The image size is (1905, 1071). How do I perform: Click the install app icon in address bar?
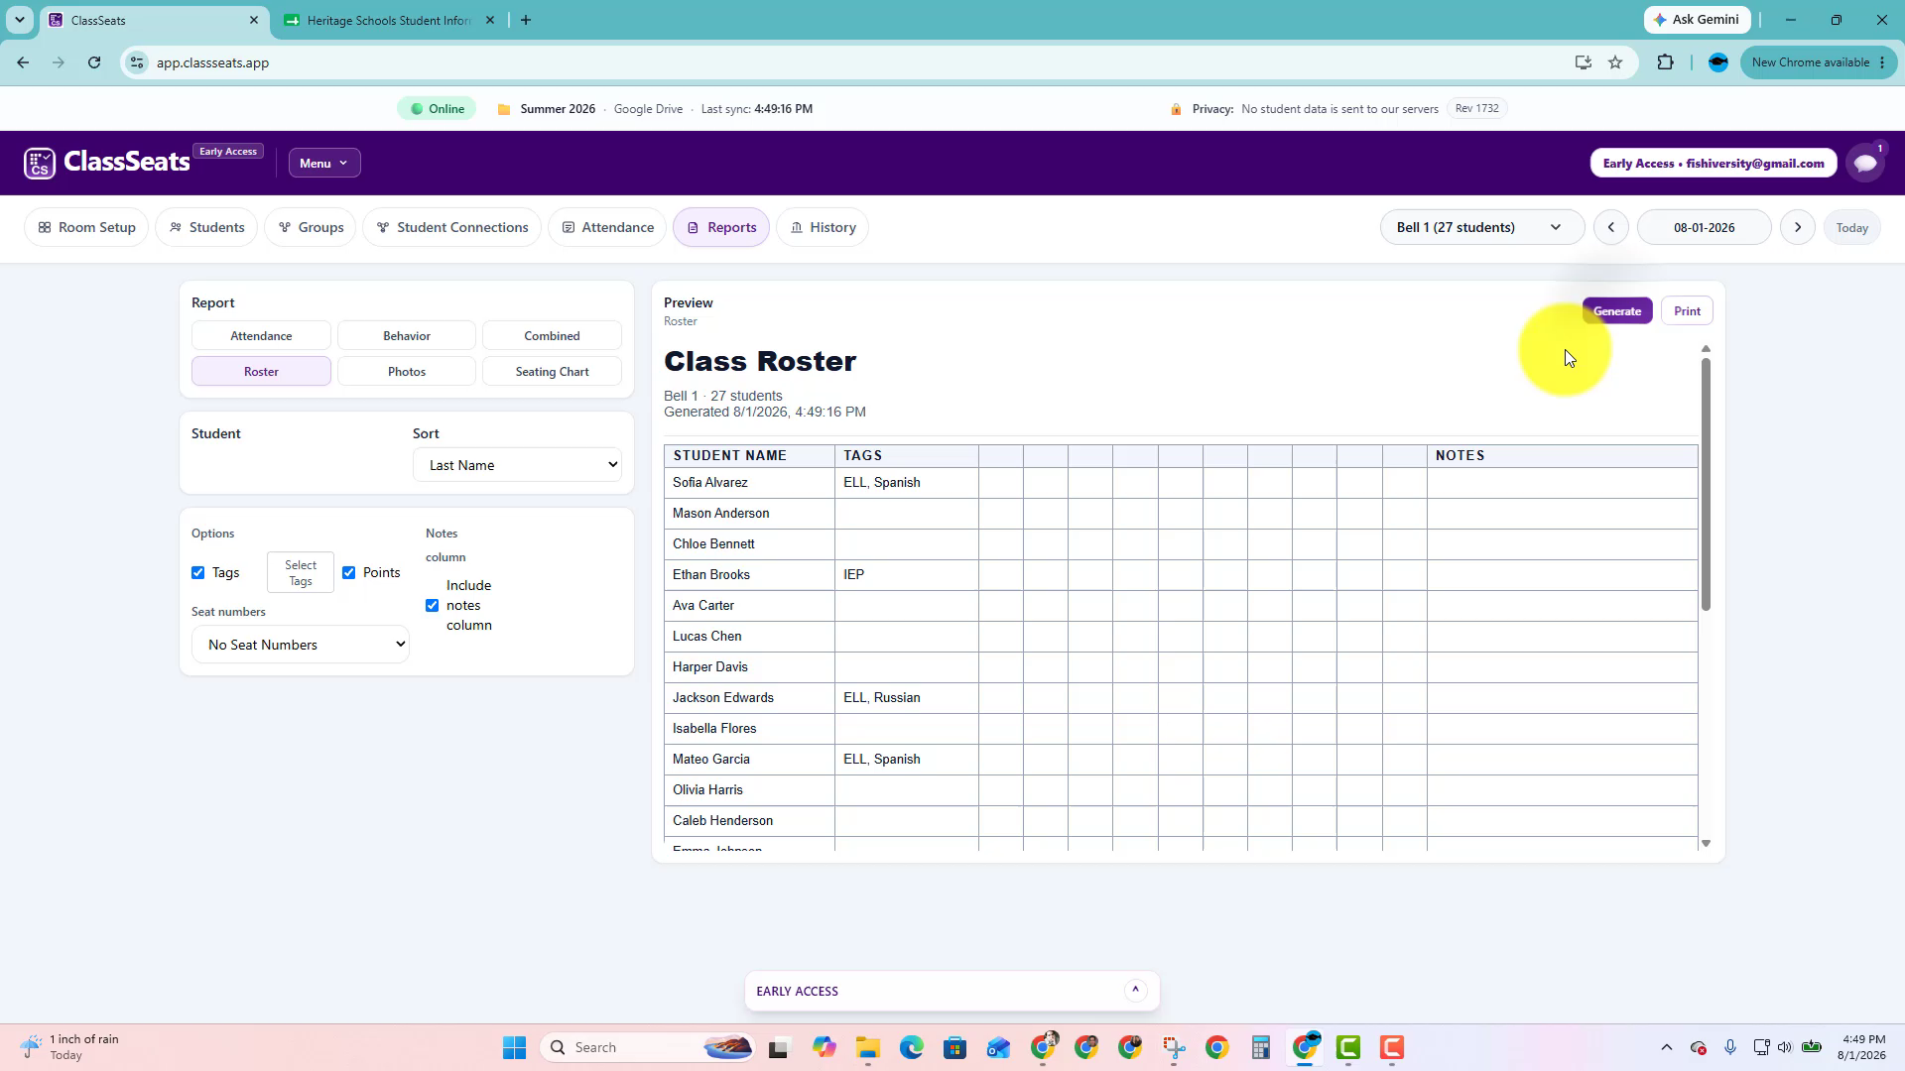1583,62
